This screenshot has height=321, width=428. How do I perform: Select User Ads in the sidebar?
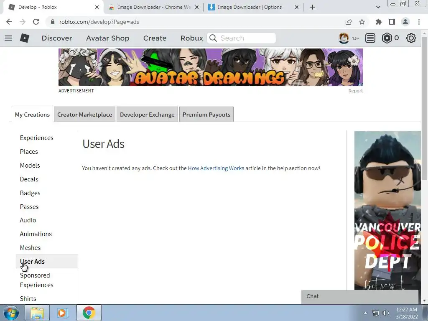(47, 262)
